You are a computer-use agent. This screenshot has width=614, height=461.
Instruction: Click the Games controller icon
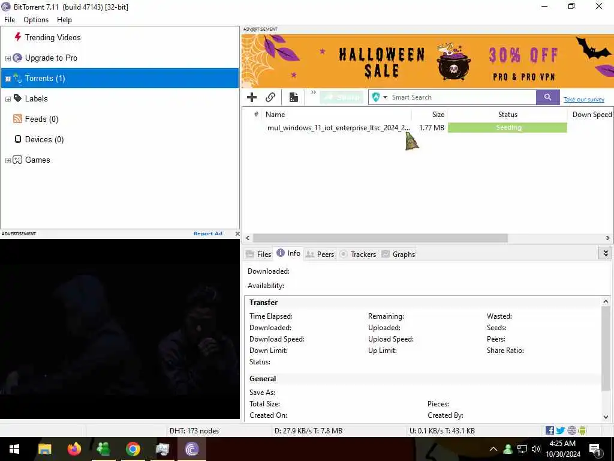tap(17, 160)
